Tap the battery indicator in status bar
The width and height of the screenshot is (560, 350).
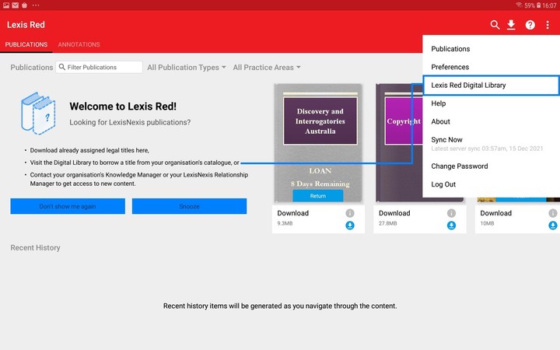(538, 5)
